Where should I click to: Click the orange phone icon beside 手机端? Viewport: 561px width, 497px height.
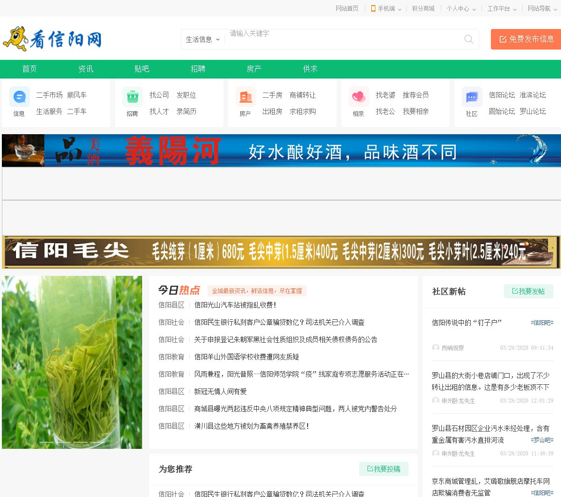tap(373, 8)
